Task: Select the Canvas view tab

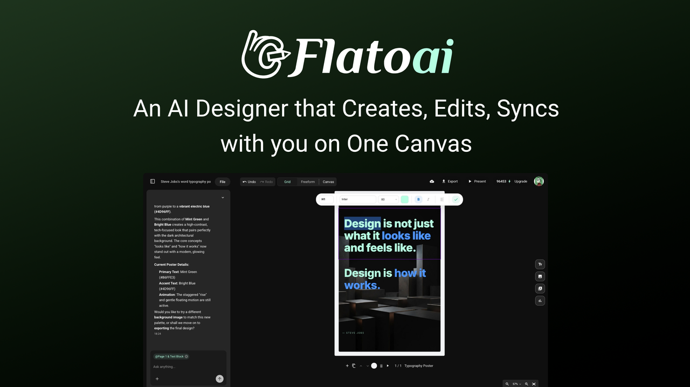Action: point(328,181)
